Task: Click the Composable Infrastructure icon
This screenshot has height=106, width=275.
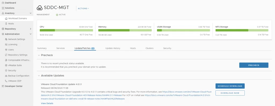Action: click(x=6, y=60)
